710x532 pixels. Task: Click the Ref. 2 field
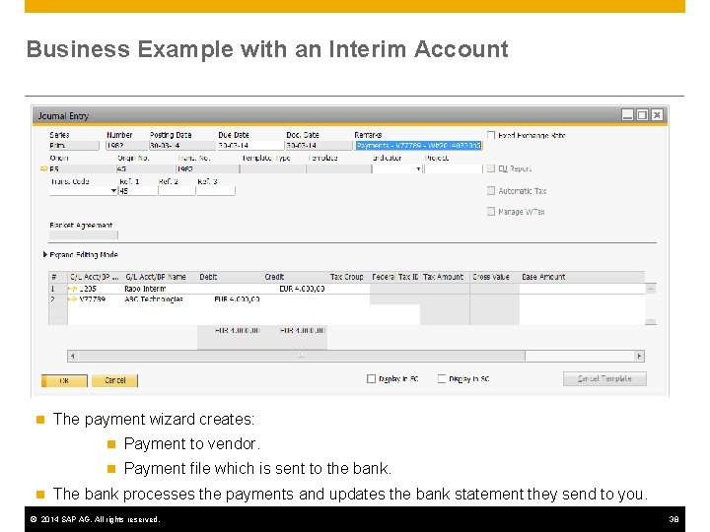tap(177, 191)
